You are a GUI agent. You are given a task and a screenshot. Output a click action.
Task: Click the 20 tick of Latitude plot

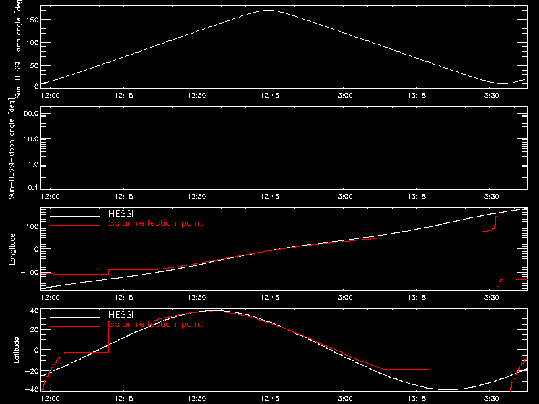coord(34,330)
